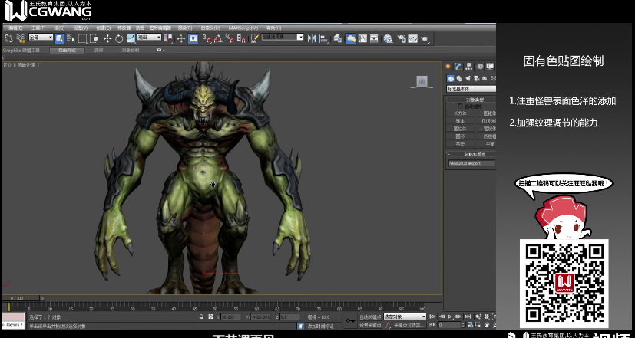The height and width of the screenshot is (338, 635).
Task: Click the ViewCube in the viewport
Action: point(421,81)
